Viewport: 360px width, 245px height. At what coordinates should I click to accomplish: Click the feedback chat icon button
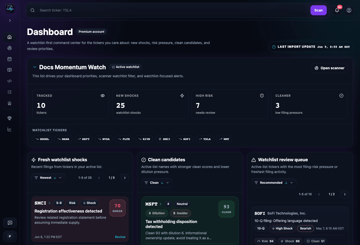(x=10, y=223)
